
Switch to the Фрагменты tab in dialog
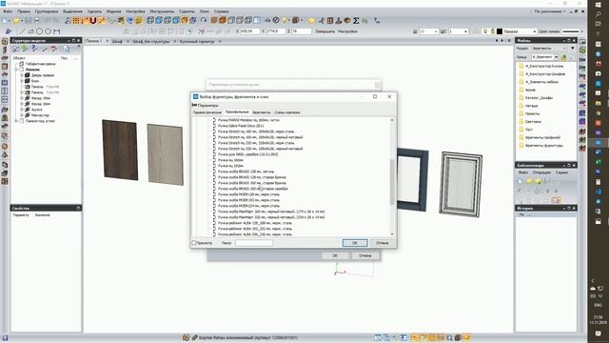coord(262,112)
